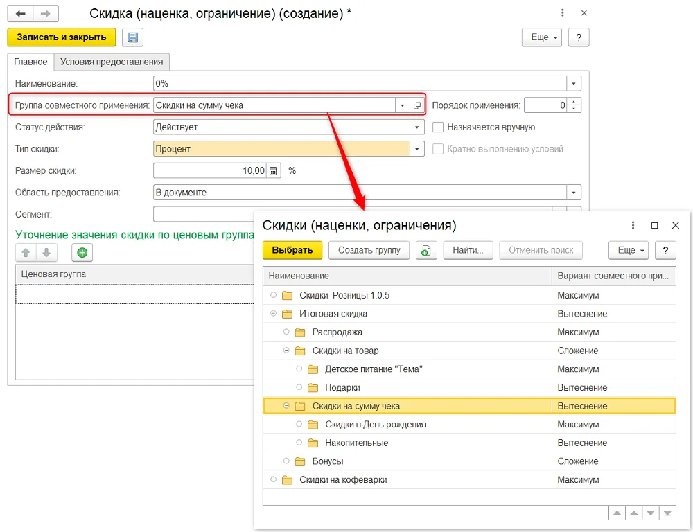The image size is (693, 532).
Task: Open the 'Наименование' field dropdown
Action: pyautogui.click(x=574, y=84)
